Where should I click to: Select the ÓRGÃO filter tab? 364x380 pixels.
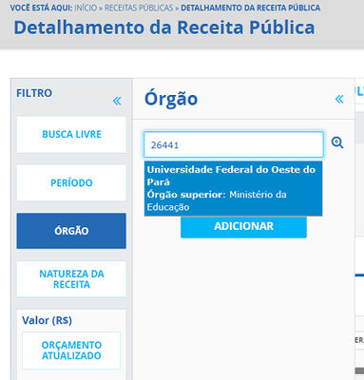(71, 231)
